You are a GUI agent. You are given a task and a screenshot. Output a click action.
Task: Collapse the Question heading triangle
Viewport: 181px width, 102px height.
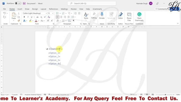[x=47, y=49]
